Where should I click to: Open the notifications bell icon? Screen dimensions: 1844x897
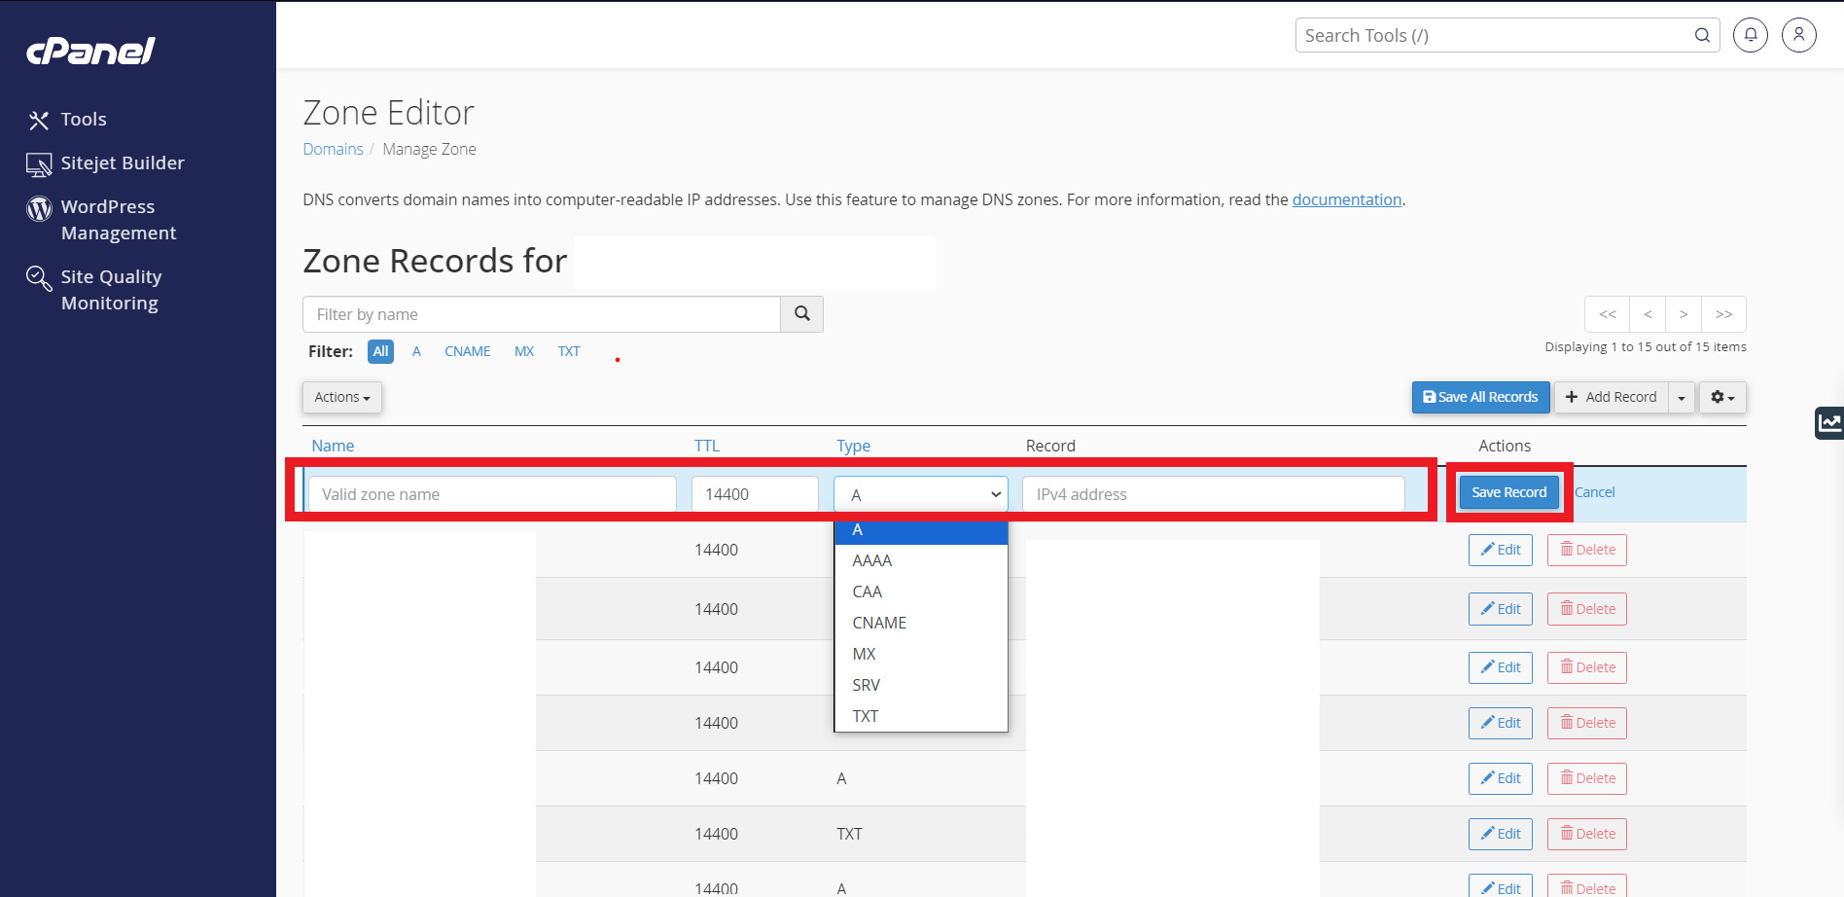click(1750, 35)
